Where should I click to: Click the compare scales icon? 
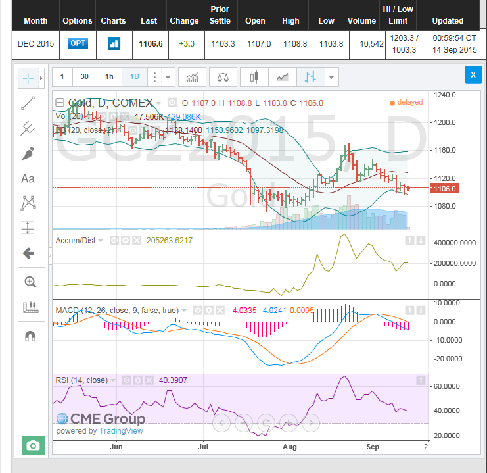point(223,77)
